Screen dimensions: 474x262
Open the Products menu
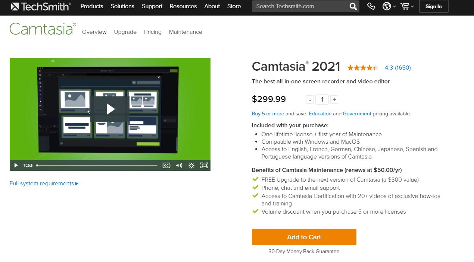click(92, 6)
